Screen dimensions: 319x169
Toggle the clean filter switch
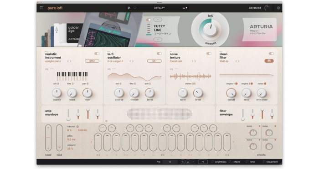pos(271,54)
